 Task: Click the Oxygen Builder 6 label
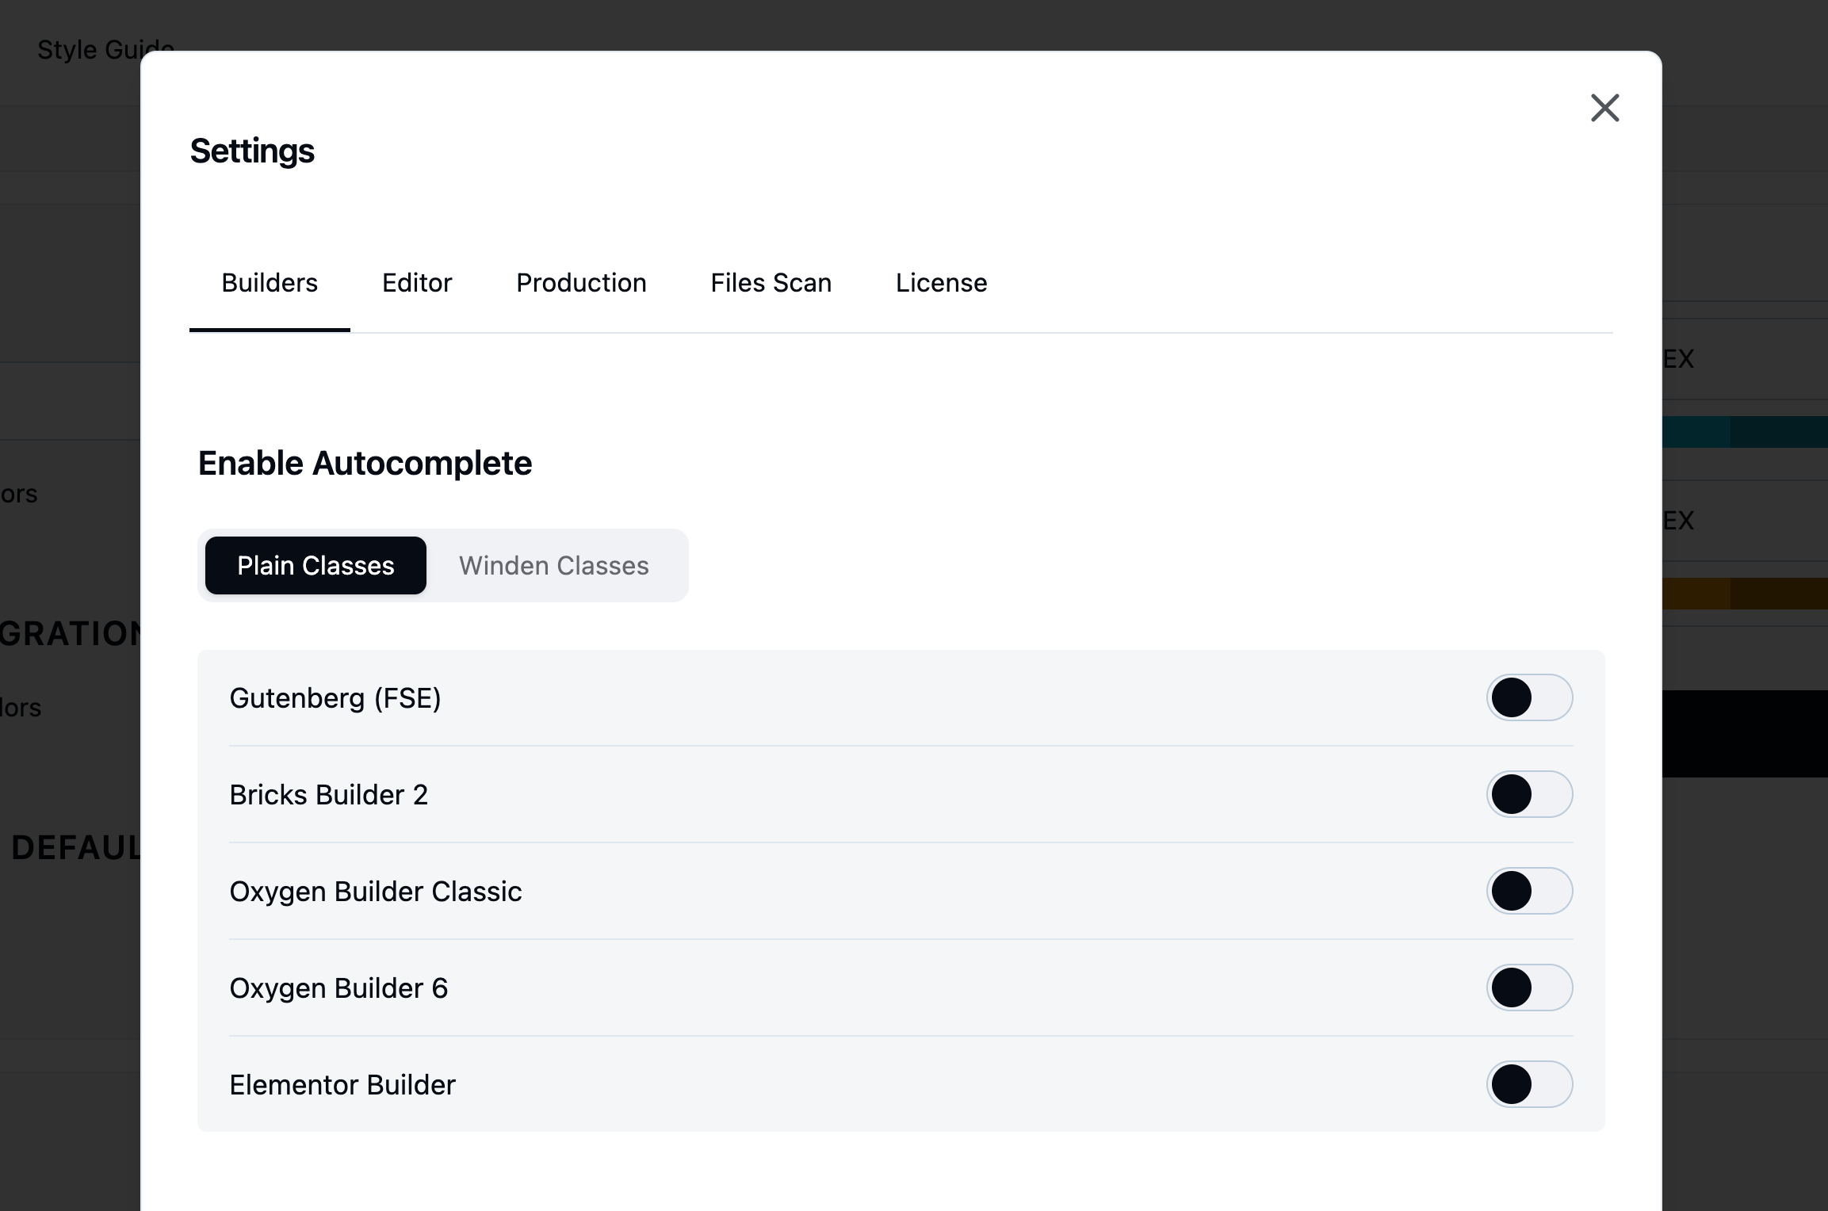pos(338,988)
